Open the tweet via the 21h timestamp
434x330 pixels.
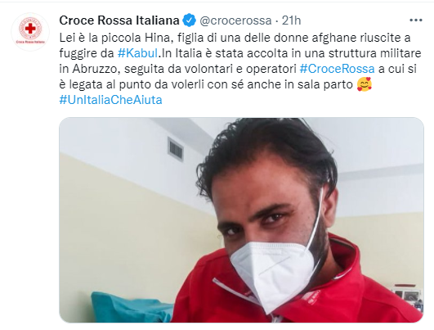click(291, 20)
